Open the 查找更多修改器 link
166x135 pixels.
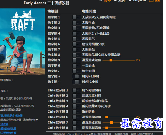click(x=11, y=116)
